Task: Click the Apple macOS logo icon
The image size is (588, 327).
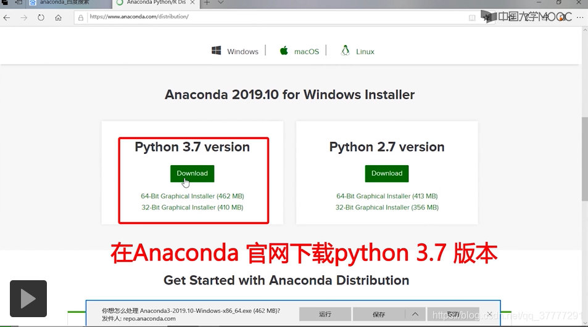Action: coord(284,50)
